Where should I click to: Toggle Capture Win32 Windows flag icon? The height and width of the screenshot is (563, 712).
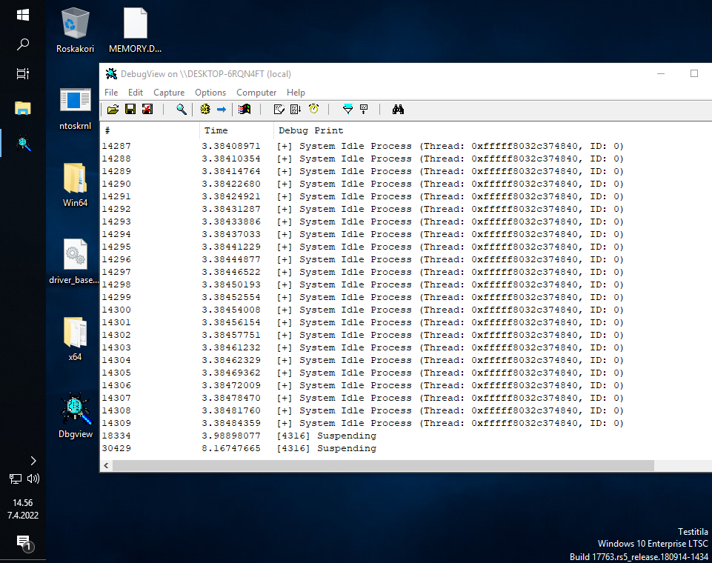[244, 110]
